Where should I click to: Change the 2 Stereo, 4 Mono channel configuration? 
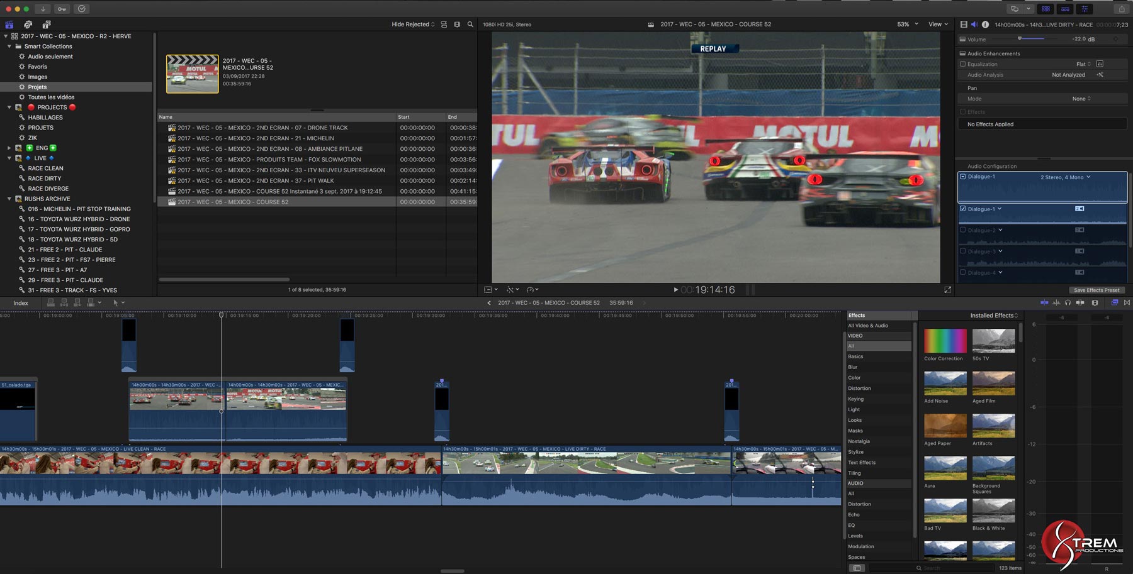click(1065, 177)
